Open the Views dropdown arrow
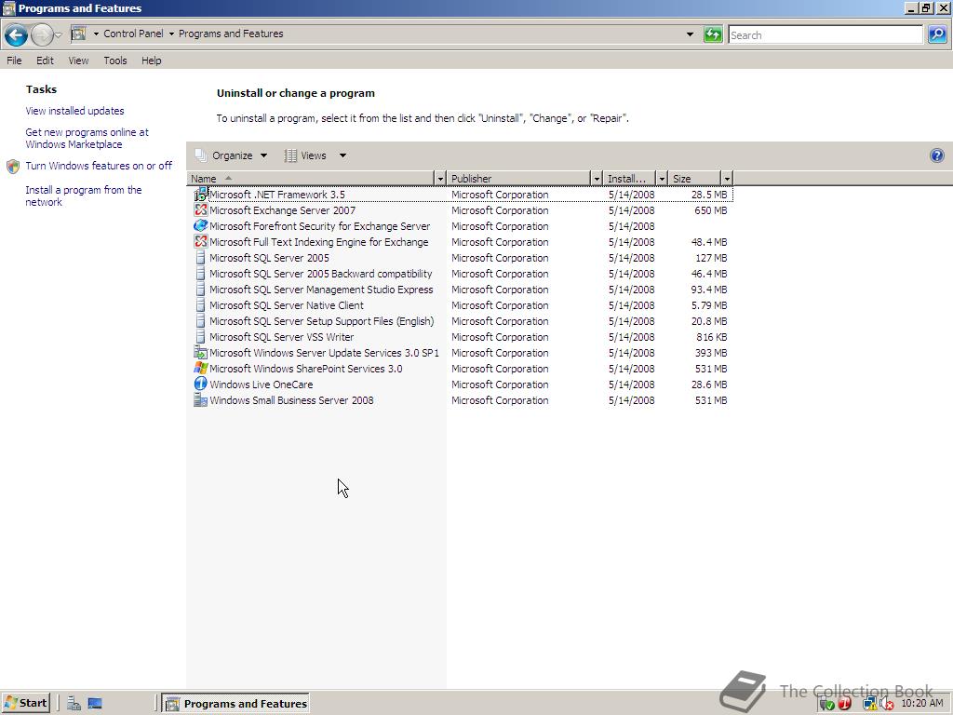953x715 pixels. click(x=342, y=155)
